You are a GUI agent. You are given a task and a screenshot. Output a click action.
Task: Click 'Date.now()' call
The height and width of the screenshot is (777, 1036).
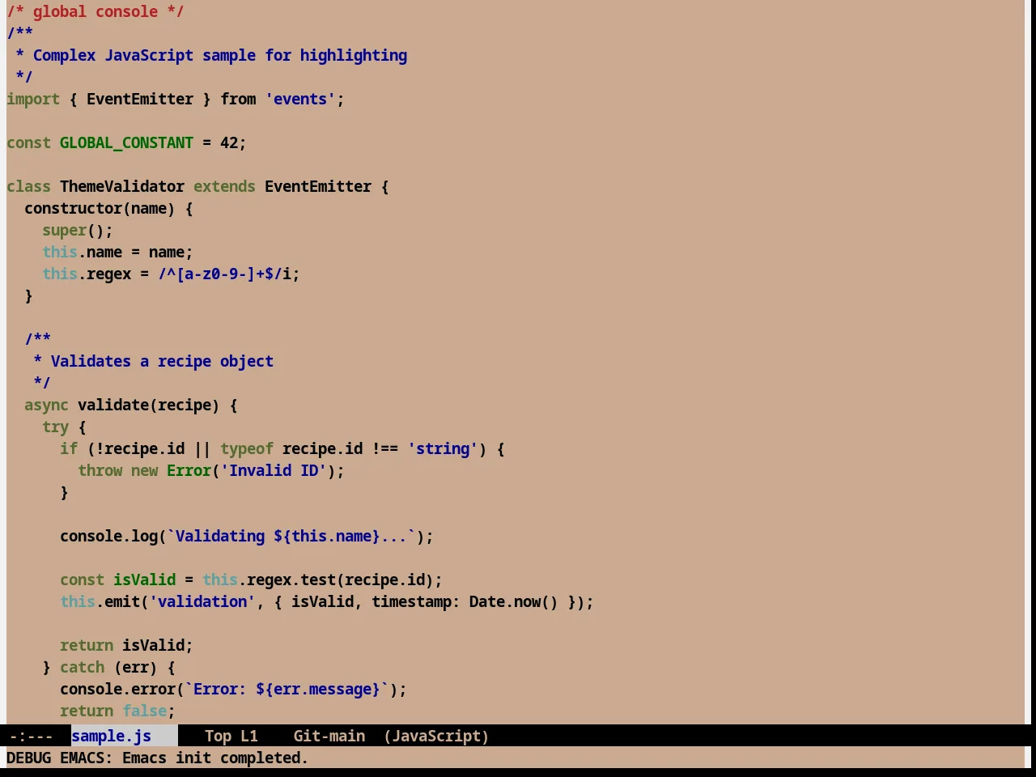[x=514, y=601]
